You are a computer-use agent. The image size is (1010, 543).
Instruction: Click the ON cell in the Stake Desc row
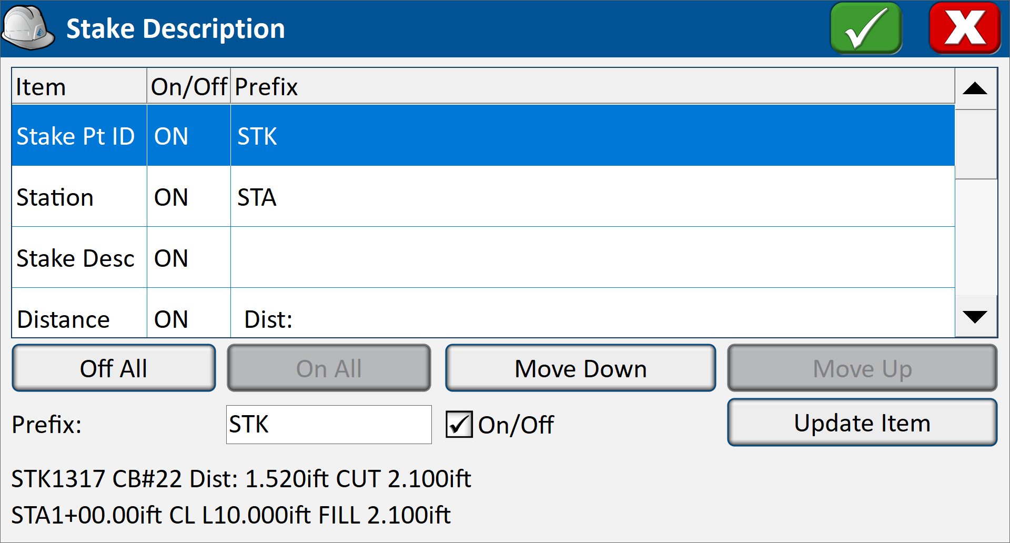[x=189, y=258]
